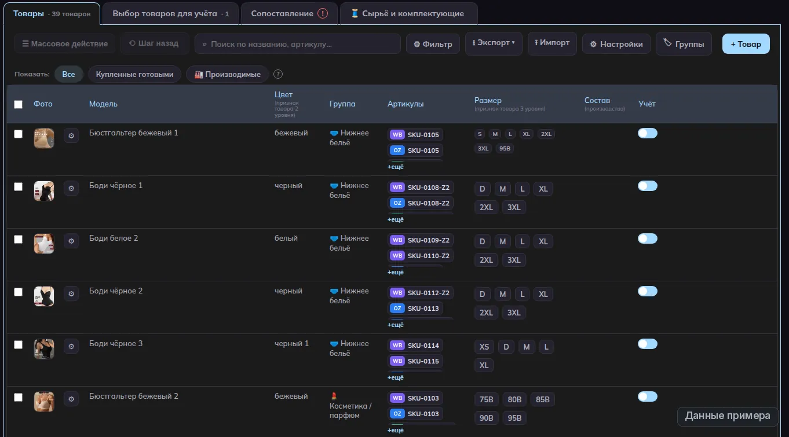Toggle Учёт switch for Боди чёрное 2
The height and width of the screenshot is (437, 789).
[648, 291]
